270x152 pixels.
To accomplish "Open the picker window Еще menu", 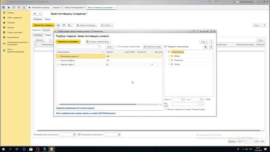I will pyautogui.click(x=203, y=41).
